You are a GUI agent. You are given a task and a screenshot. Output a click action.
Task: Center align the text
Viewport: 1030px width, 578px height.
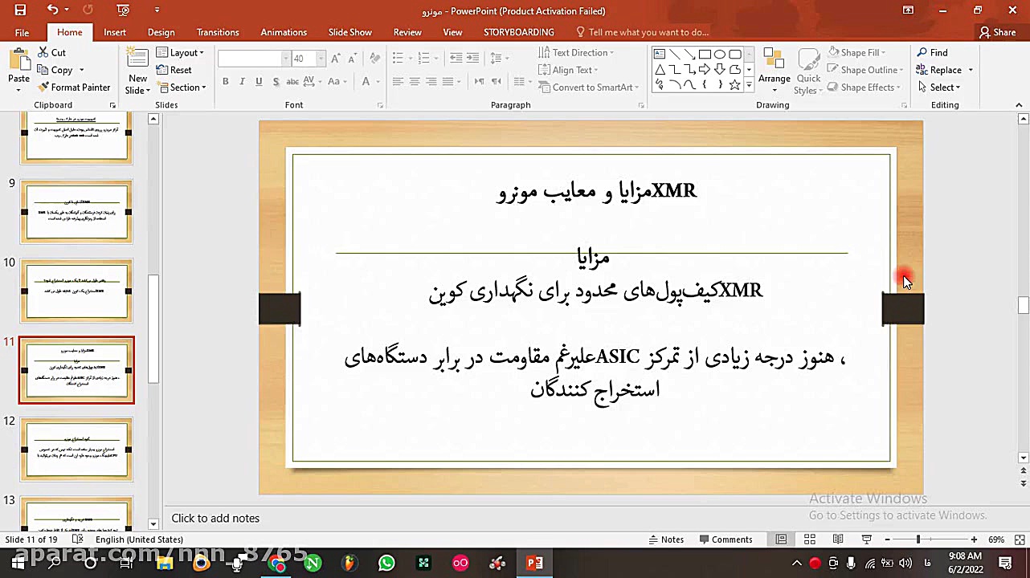[415, 81]
